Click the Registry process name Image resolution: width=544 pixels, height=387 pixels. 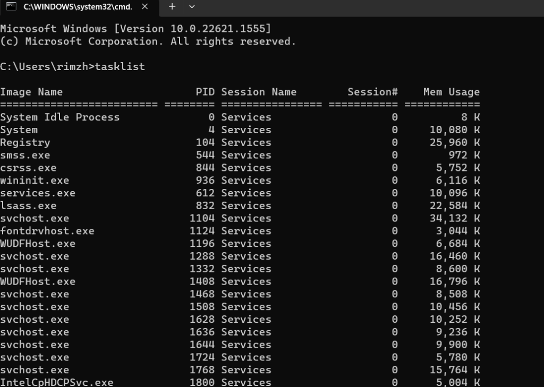25,142
